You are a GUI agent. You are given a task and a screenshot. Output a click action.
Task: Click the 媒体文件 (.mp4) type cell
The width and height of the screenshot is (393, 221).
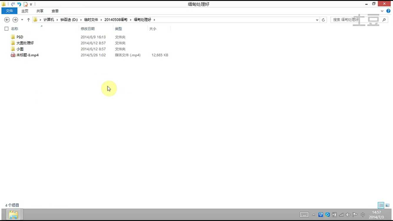click(128, 55)
